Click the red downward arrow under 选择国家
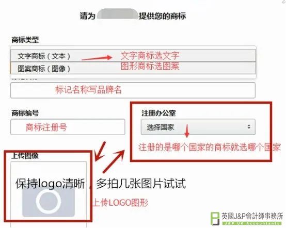286x228 pixels. click(x=187, y=131)
